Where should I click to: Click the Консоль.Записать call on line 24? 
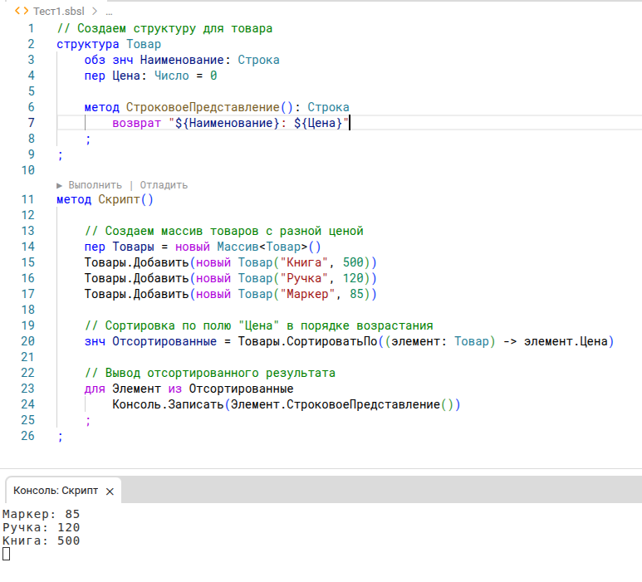click(x=167, y=404)
